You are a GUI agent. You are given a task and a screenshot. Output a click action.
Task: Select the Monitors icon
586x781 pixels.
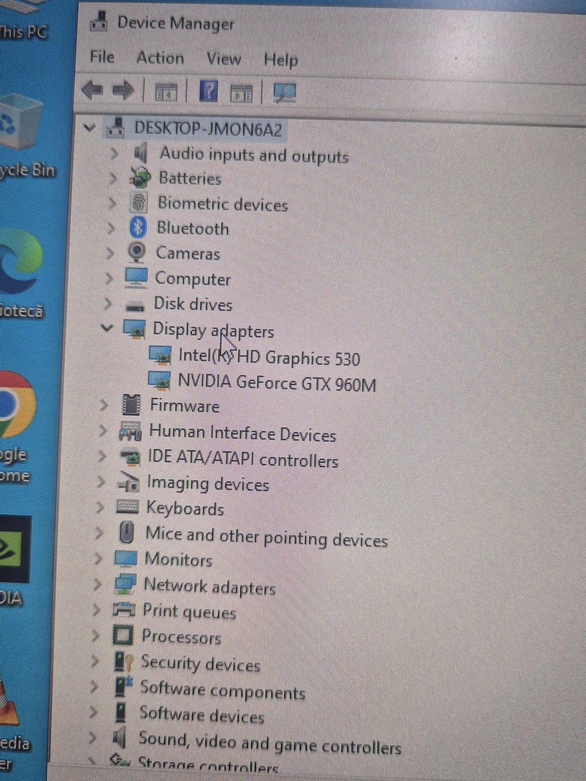coord(125,558)
